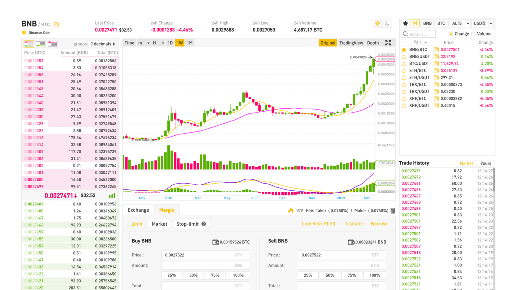Expand the chart to fullscreen

[x=388, y=43]
